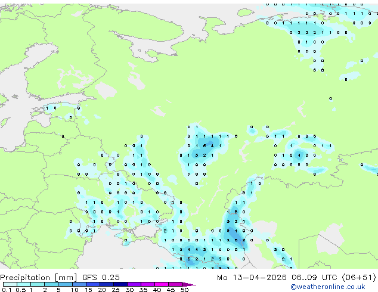Click the 0.5–1 mm legend color segment
The height and width of the screenshot is (292, 378).
click(24, 284)
